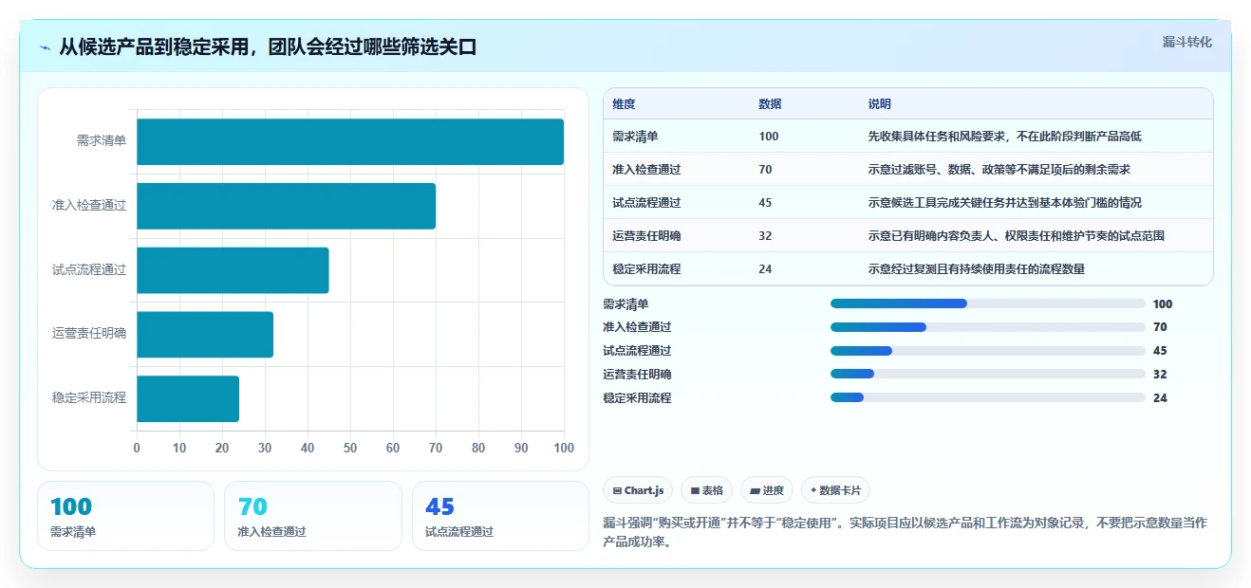
Task: Select the 数据卡片 chip
Action: pos(835,490)
